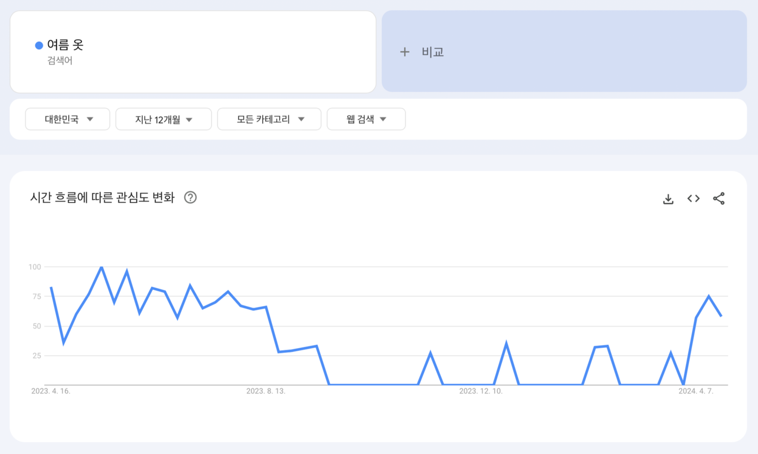This screenshot has width=758, height=454.
Task: Open the 모든 카테고리 category dropdown
Action: (269, 119)
